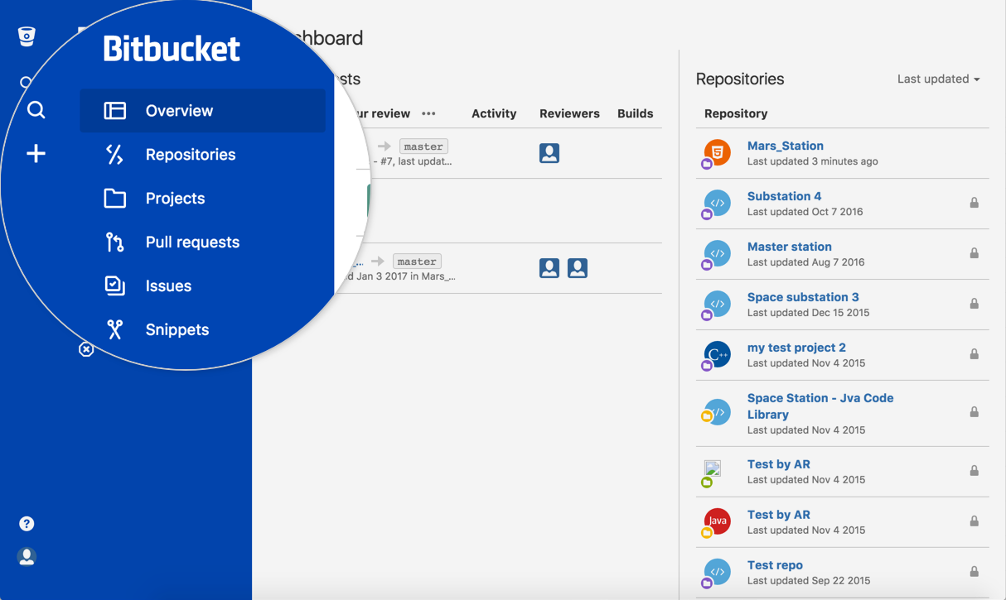
Task: Click the Repositories panel heading
Action: pos(740,79)
